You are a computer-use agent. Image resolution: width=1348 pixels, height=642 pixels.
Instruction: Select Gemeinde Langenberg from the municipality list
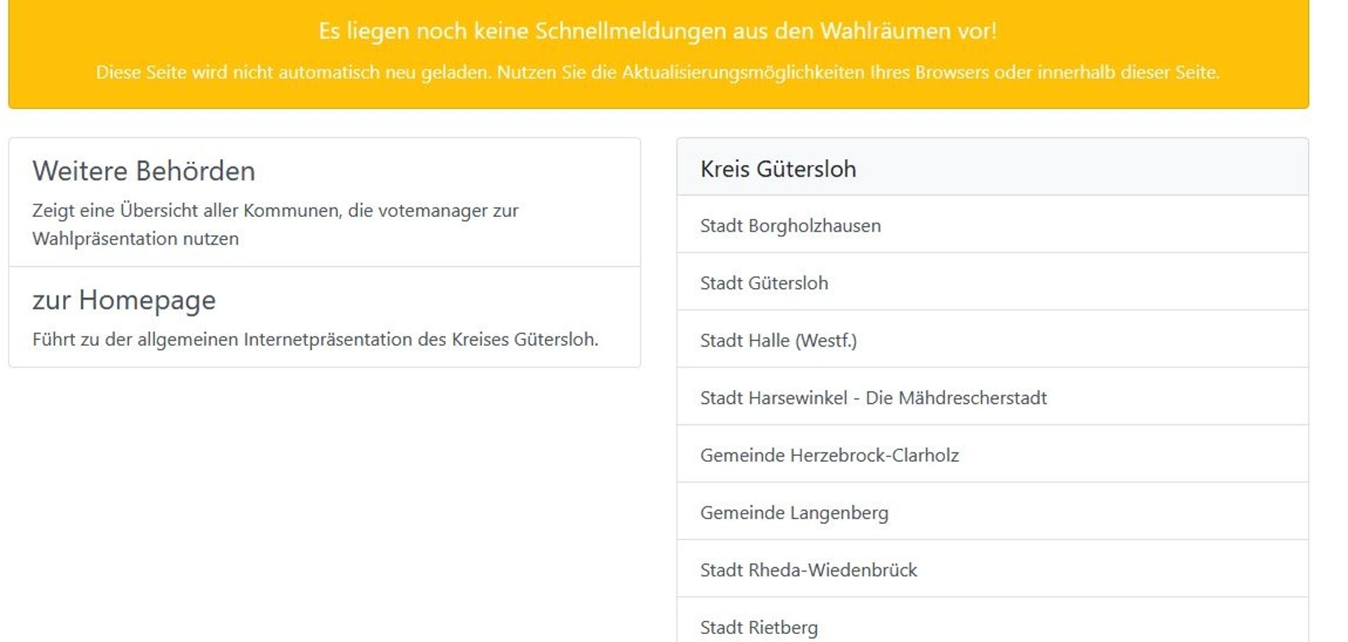pyautogui.click(x=795, y=512)
